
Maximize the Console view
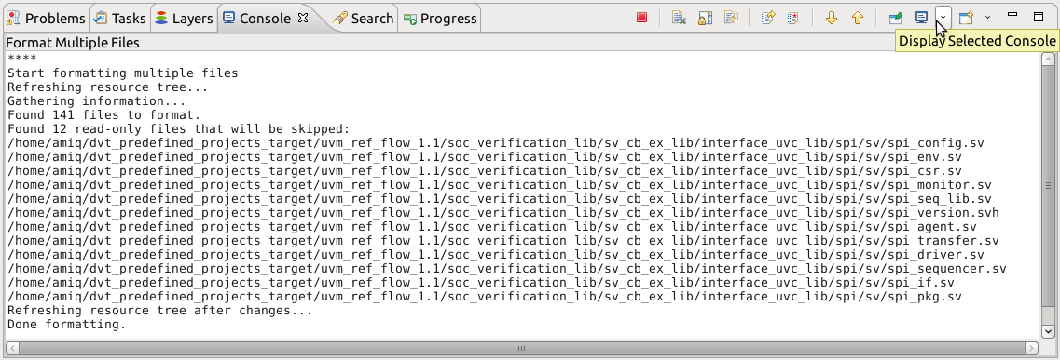[1039, 16]
